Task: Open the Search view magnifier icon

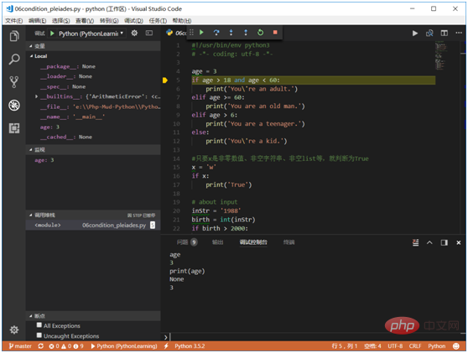Action: click(14, 59)
